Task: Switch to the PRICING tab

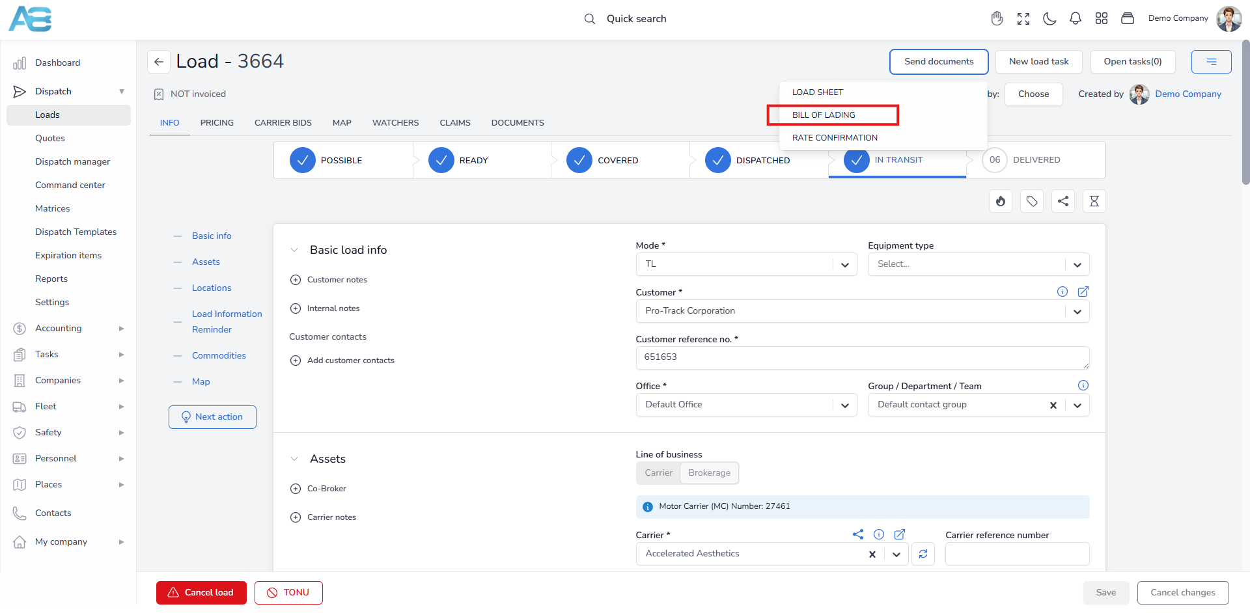Action: tap(217, 122)
